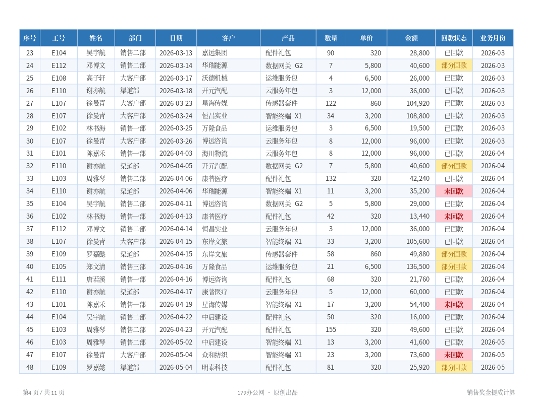Click the '单价' header cell
Screen dimensions: 533x411
coord(366,38)
